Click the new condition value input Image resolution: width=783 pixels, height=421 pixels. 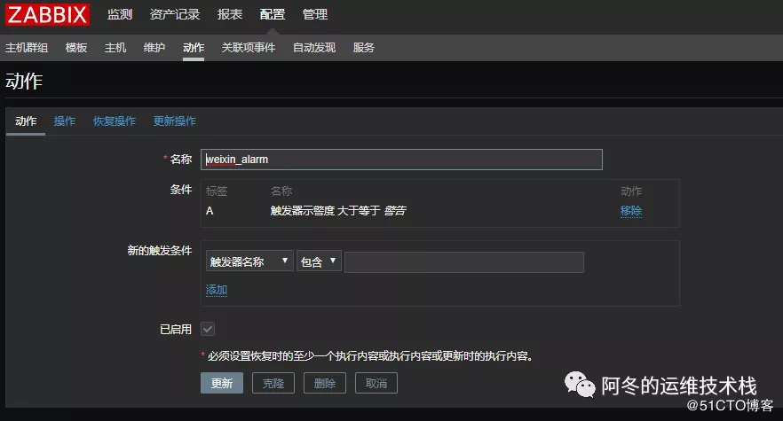pos(464,262)
